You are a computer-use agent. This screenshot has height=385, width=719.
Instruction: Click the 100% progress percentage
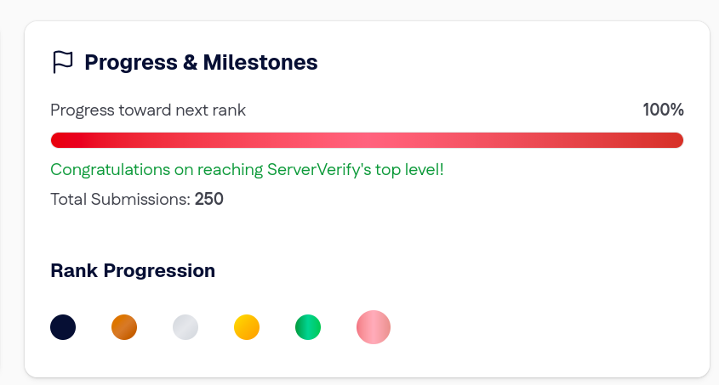coord(663,110)
